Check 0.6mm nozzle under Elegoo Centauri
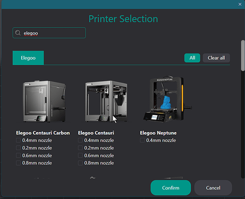This screenshot has height=199, width=245. coord(80,155)
